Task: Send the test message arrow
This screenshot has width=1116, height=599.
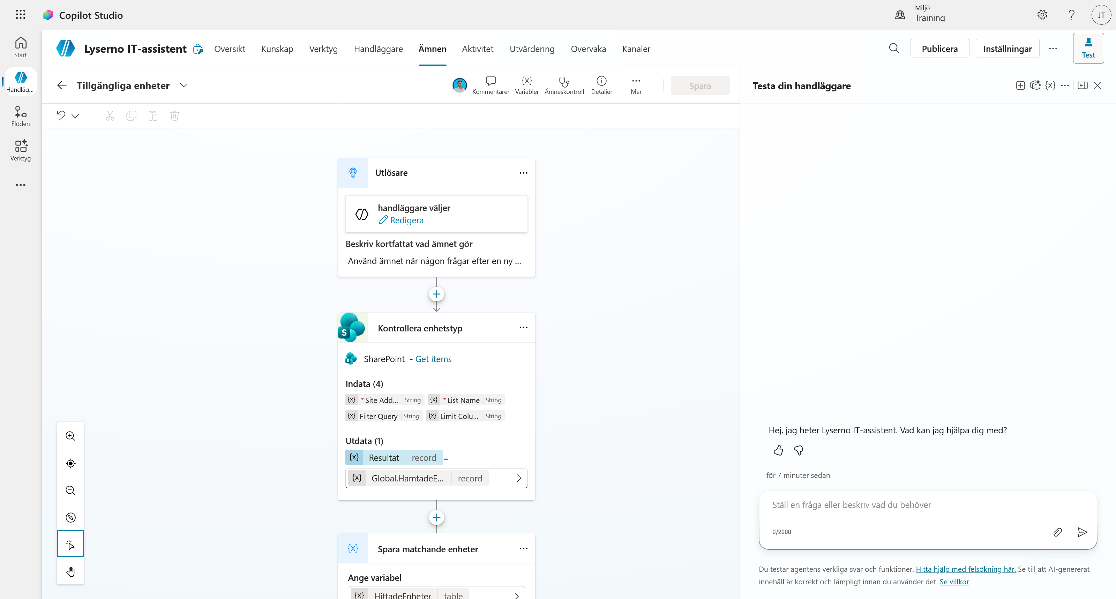Action: 1082,532
